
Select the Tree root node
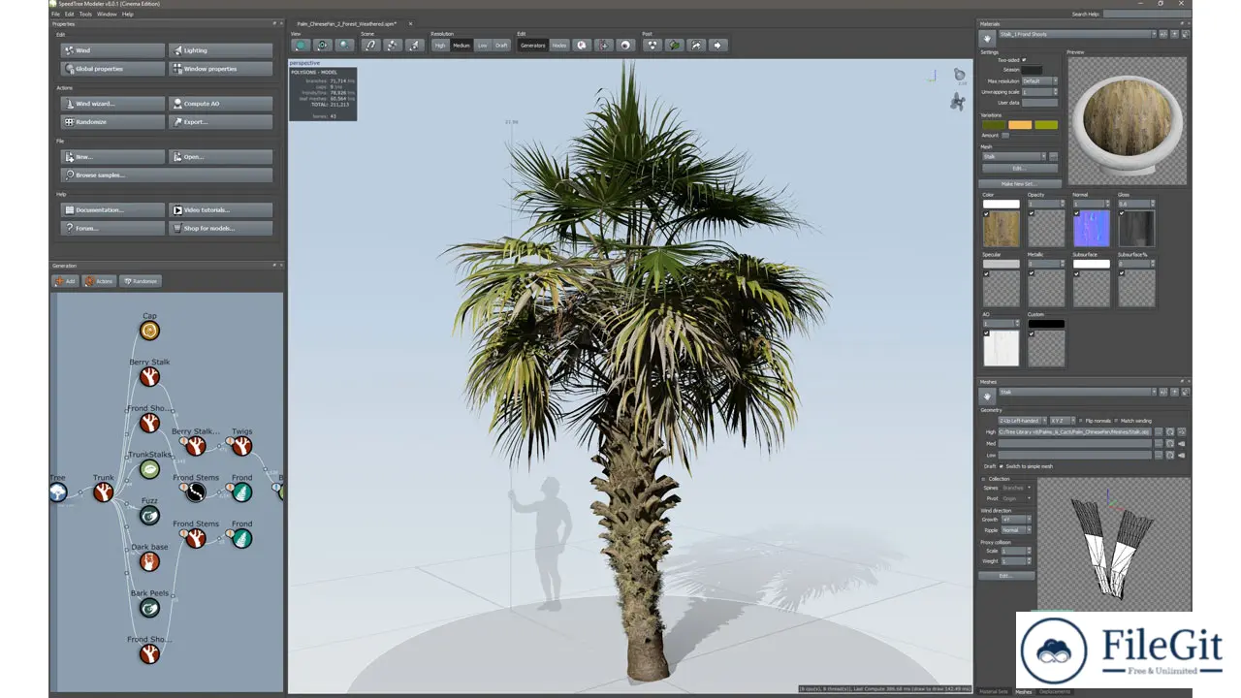pos(58,492)
